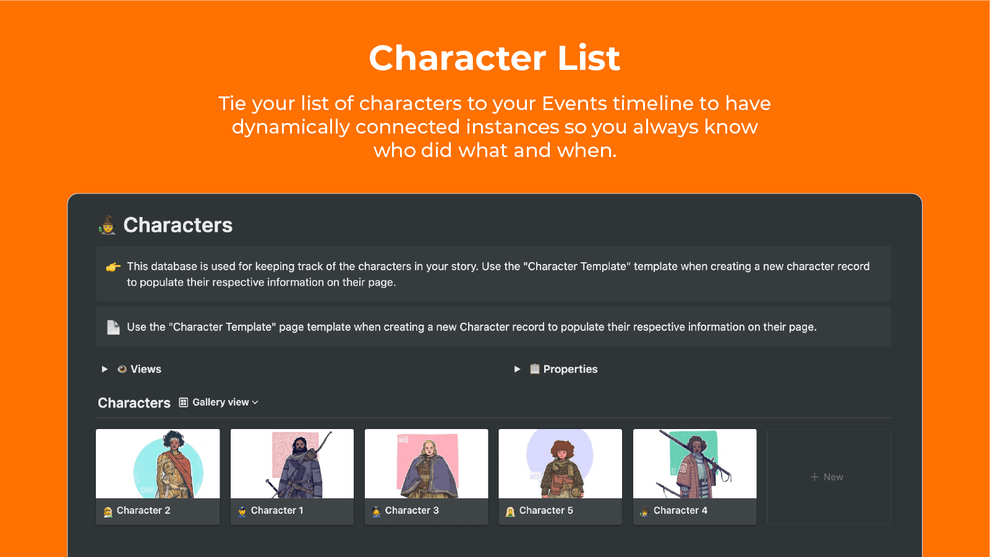The image size is (990, 557).
Task: Select the Character 2 artwork thumbnail
Action: click(x=158, y=464)
